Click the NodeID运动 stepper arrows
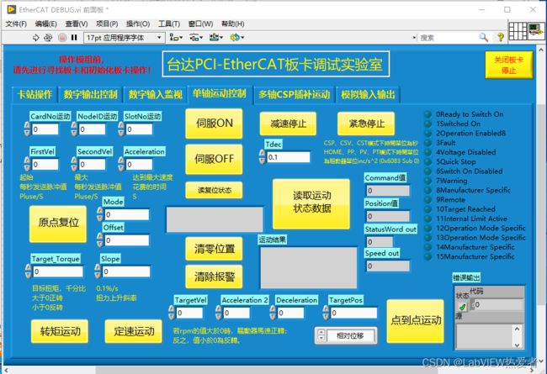This screenshot has height=374, width=547. tap(74, 129)
